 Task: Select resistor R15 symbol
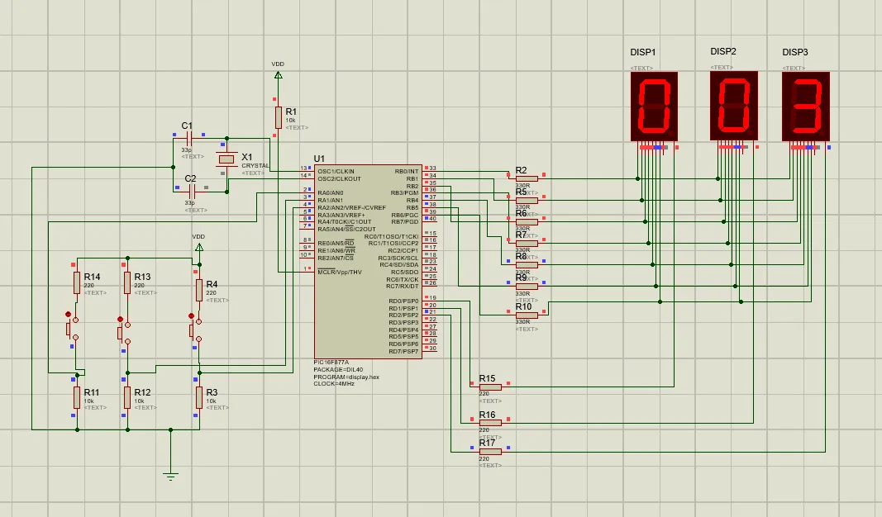[489, 386]
